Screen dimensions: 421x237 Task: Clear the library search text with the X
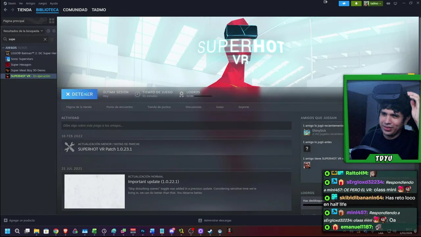(45, 39)
